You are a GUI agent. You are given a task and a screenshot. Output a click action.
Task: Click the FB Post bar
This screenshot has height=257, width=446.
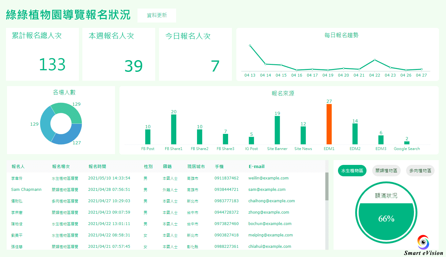pyautogui.click(x=148, y=137)
